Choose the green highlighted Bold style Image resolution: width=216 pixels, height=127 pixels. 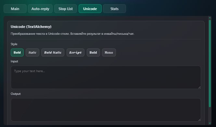point(17,53)
